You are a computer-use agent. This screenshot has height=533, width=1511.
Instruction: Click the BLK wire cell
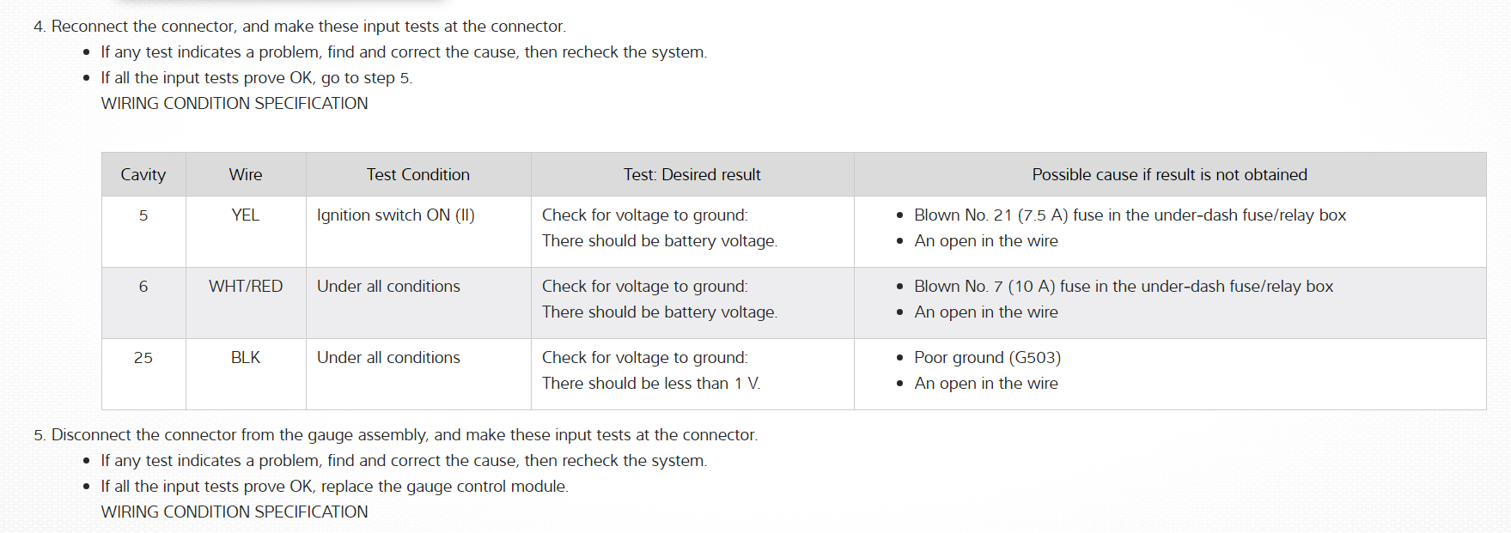246,358
